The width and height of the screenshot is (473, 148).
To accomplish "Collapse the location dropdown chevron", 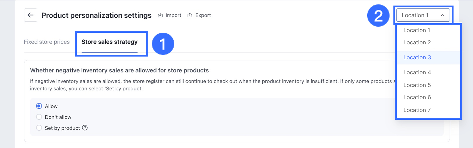I will [x=442, y=15].
